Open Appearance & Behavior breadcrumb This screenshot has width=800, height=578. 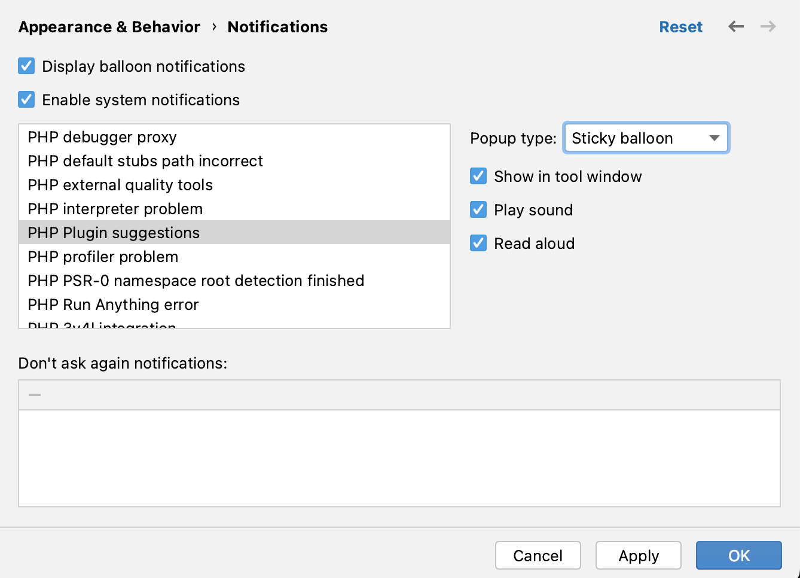pos(109,27)
